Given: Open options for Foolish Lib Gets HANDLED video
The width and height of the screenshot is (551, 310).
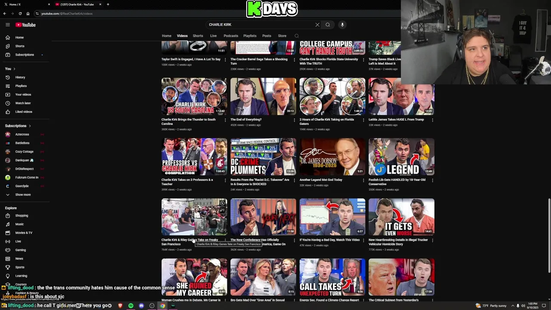Looking at the screenshot, I should point(432,180).
